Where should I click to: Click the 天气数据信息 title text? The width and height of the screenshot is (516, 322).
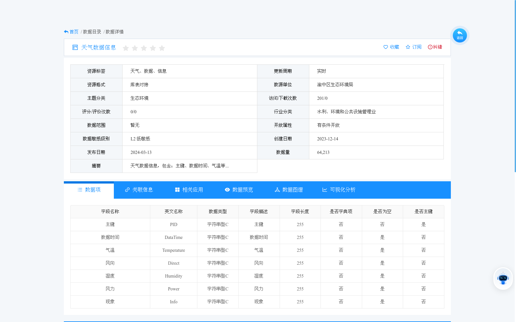(99, 48)
